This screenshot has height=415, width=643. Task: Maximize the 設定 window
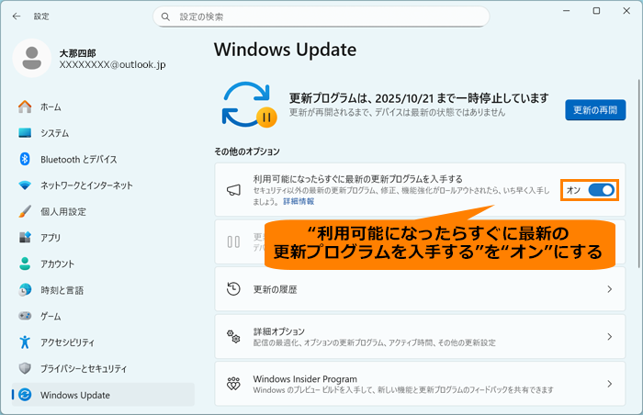coord(597,11)
